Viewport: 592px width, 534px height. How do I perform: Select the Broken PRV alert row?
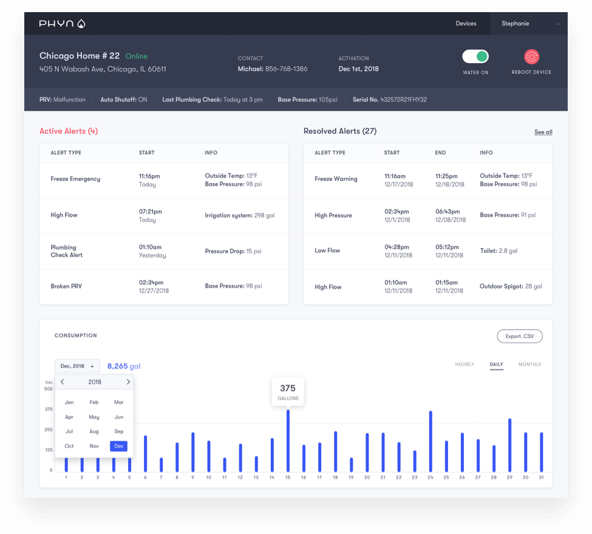(163, 286)
